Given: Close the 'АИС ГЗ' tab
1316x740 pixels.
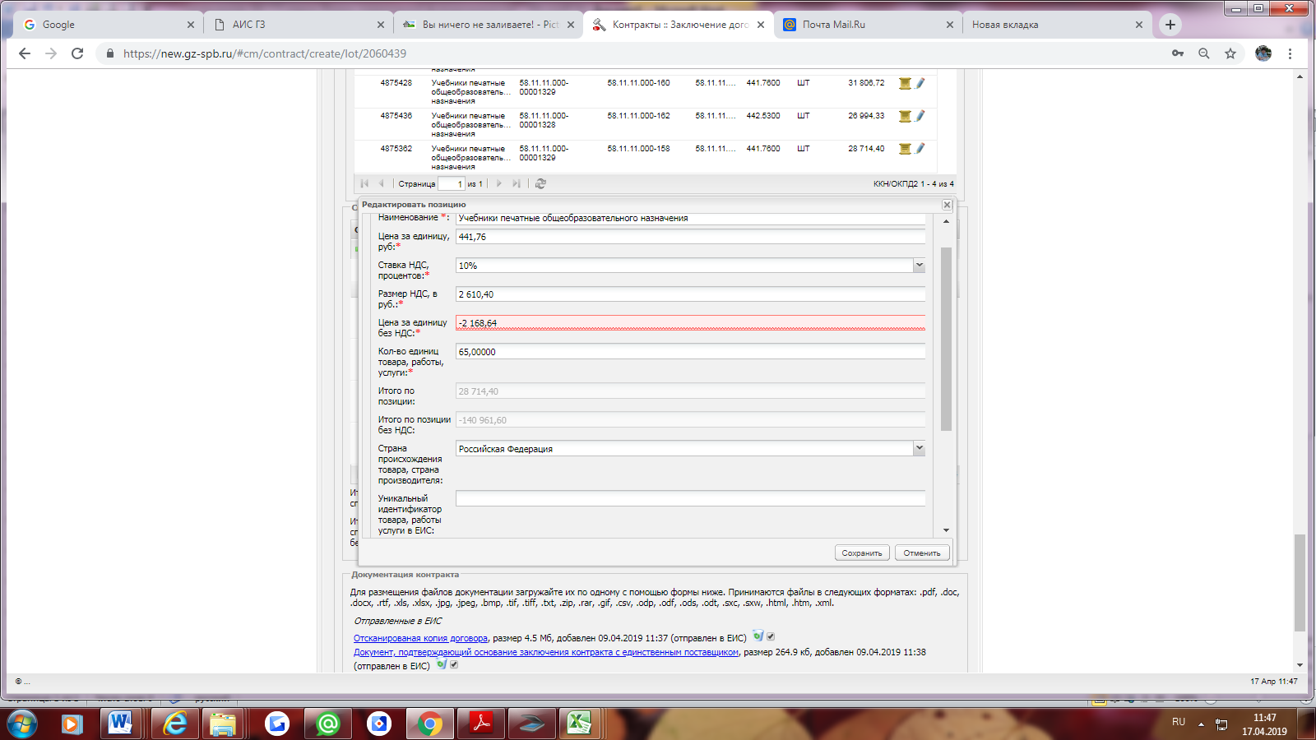Looking at the screenshot, I should click(380, 25).
